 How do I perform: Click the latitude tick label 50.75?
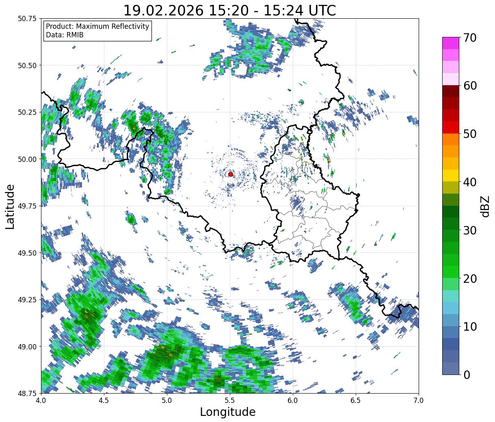click(27, 19)
